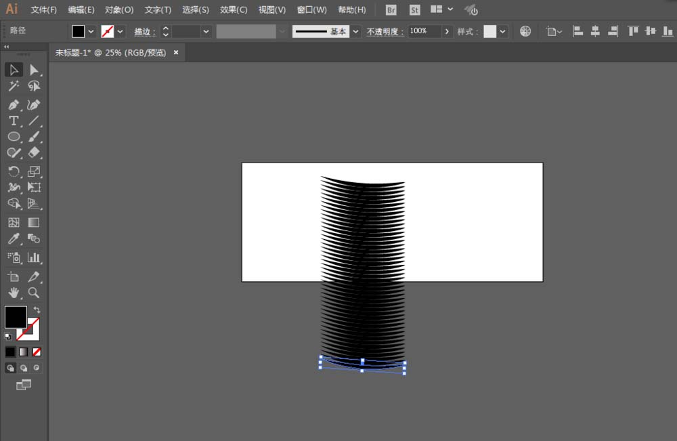Open the fill color dropdown arrow
The width and height of the screenshot is (677, 441).
click(x=91, y=31)
